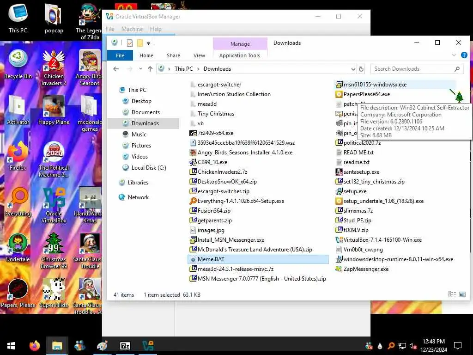Open MSN Messenger taskbar icon
The width and height of the screenshot is (473, 355).
click(79, 346)
